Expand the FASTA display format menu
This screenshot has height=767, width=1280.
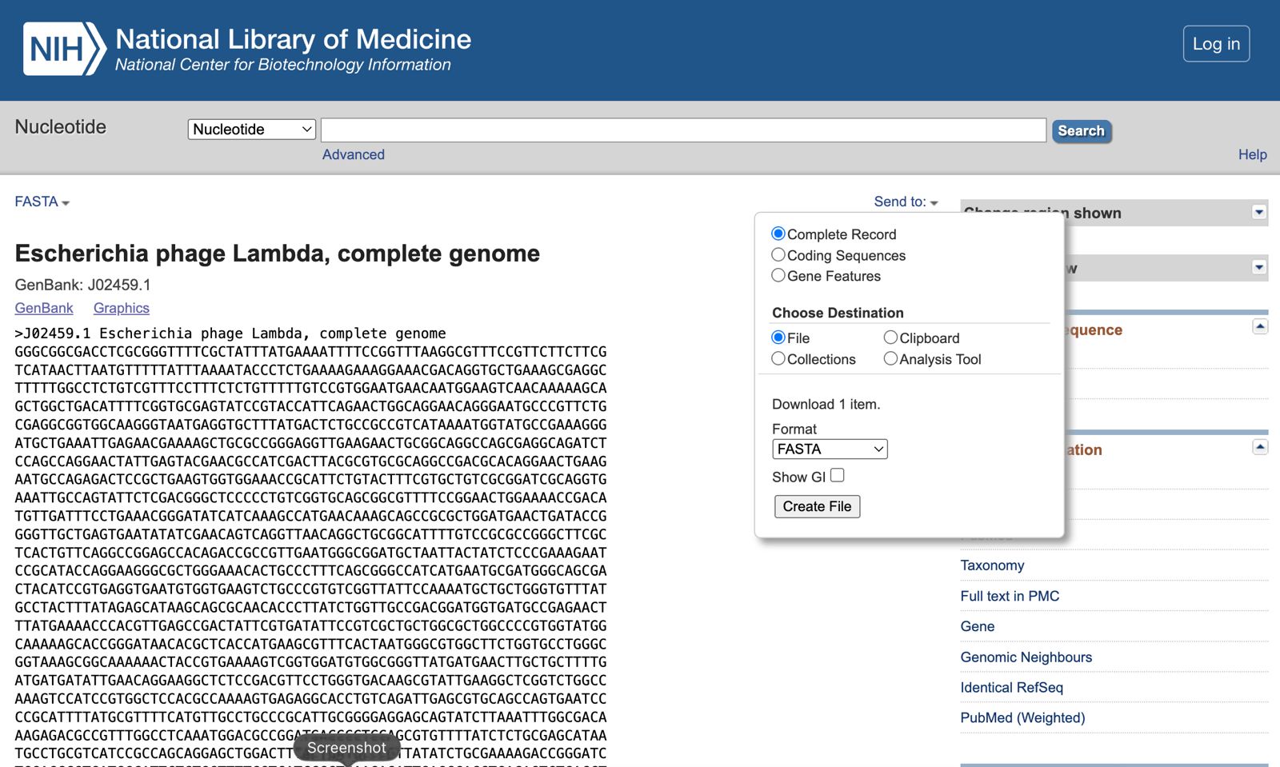point(42,202)
